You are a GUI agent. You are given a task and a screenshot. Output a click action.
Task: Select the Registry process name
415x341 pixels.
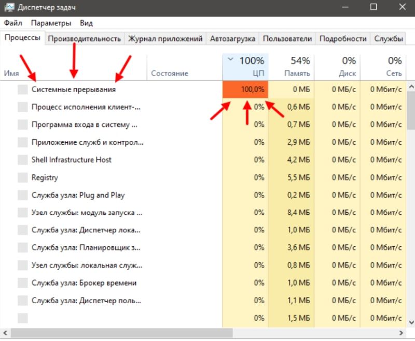(45, 177)
